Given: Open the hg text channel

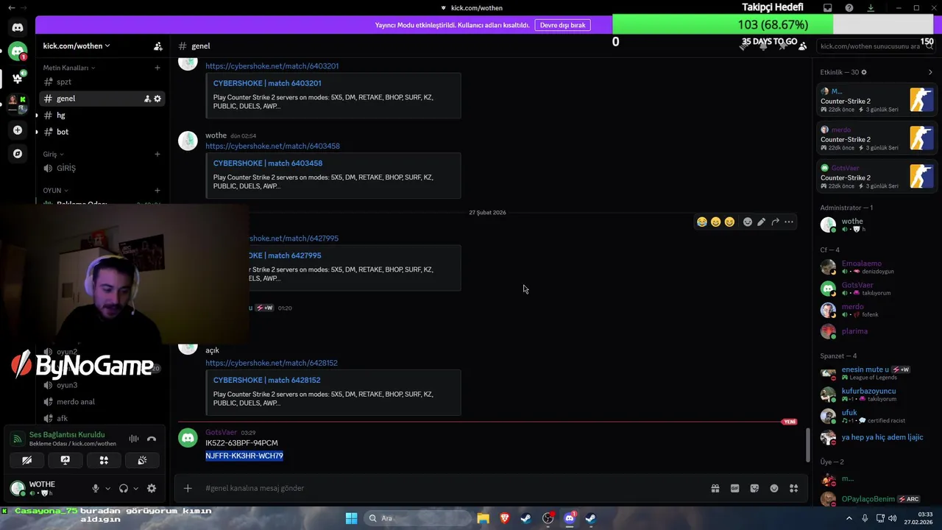Looking at the screenshot, I should click(x=102, y=116).
